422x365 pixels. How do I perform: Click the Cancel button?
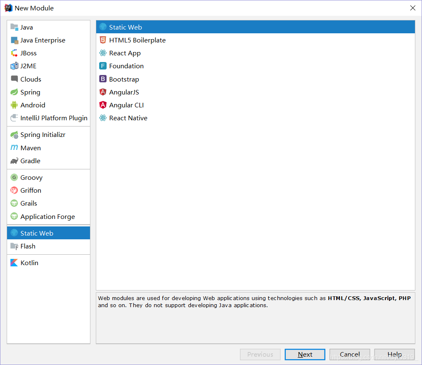coord(350,355)
